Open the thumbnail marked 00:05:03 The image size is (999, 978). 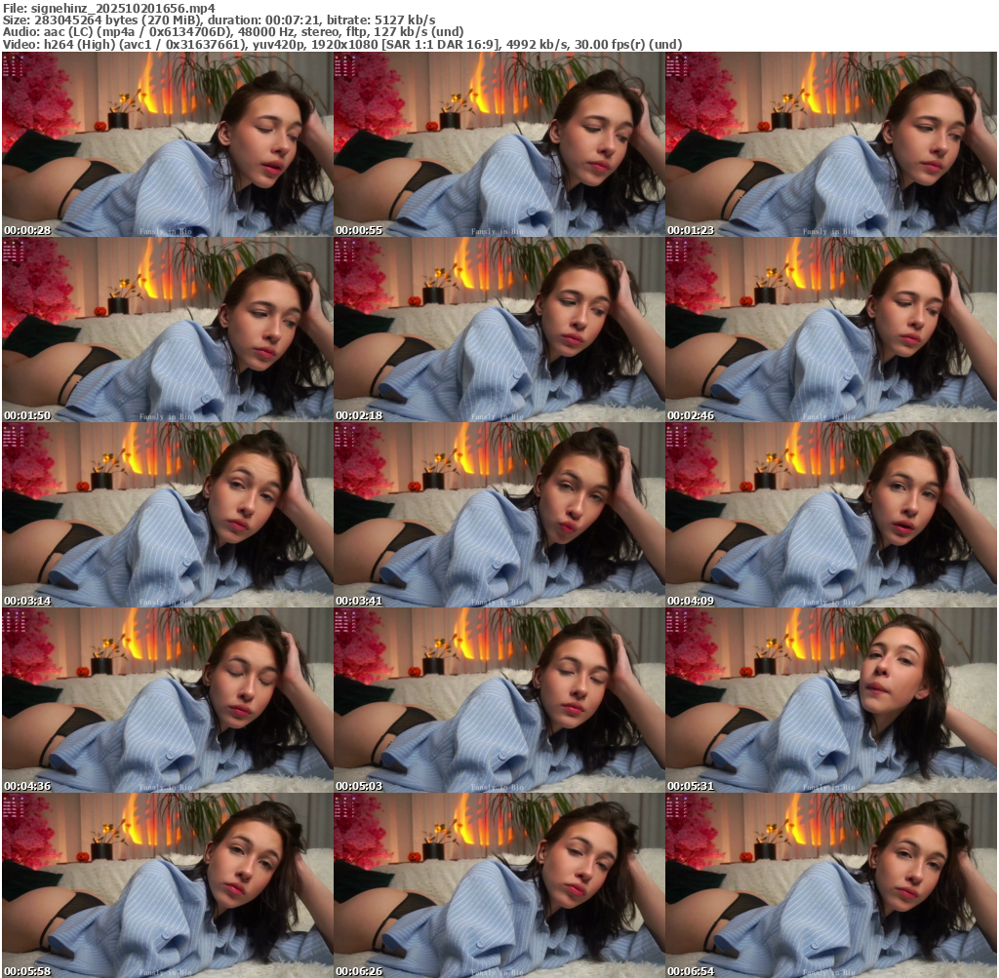click(x=499, y=700)
